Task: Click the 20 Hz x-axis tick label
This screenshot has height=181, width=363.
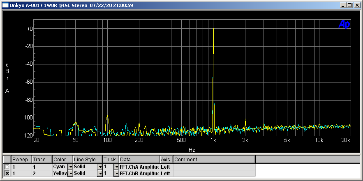Action: [36, 140]
